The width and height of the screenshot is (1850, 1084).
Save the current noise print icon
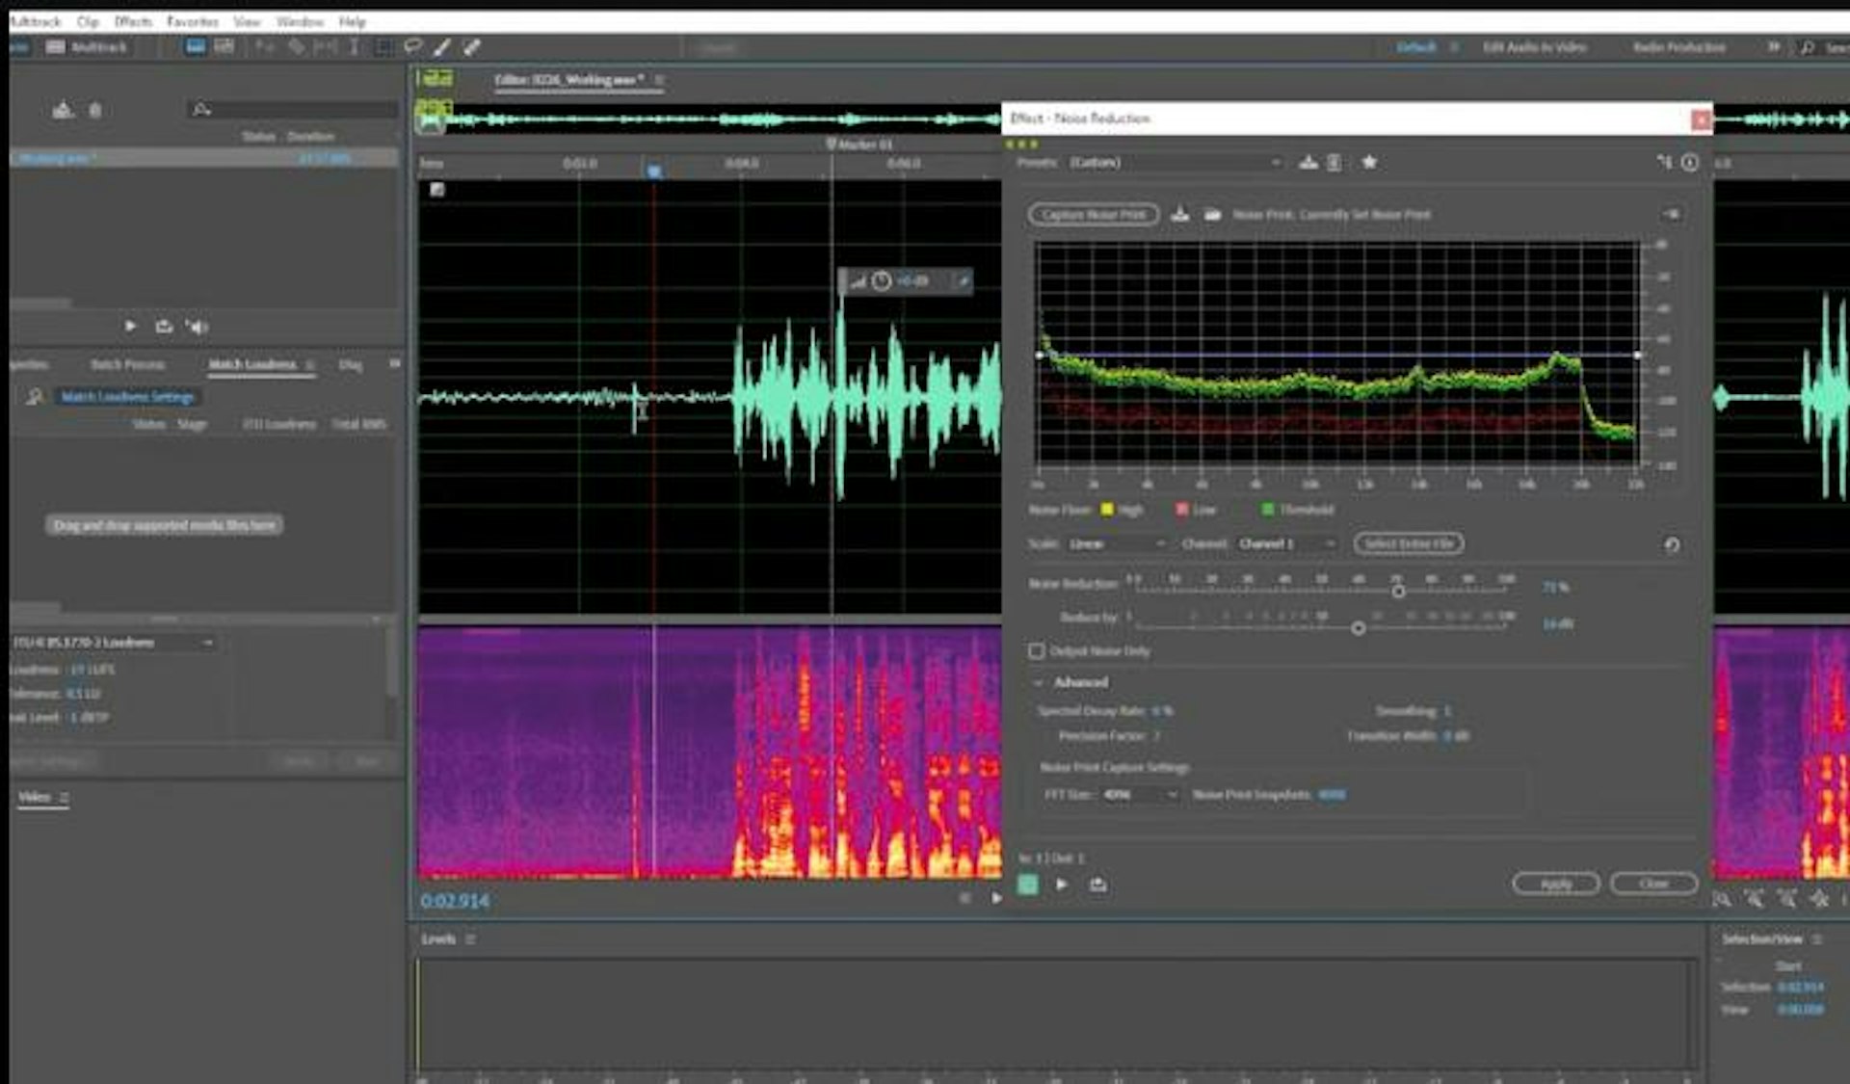(1179, 215)
